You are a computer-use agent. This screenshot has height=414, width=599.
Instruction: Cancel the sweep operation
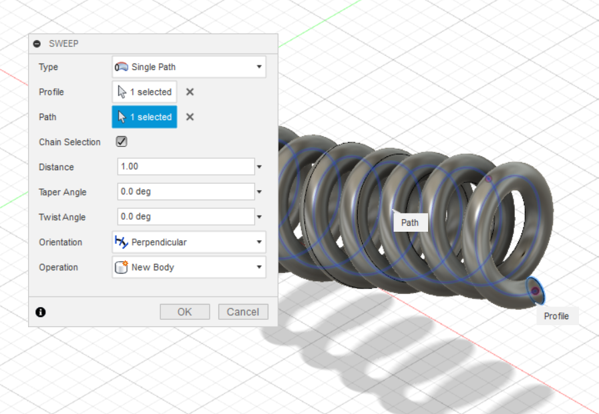click(x=242, y=311)
